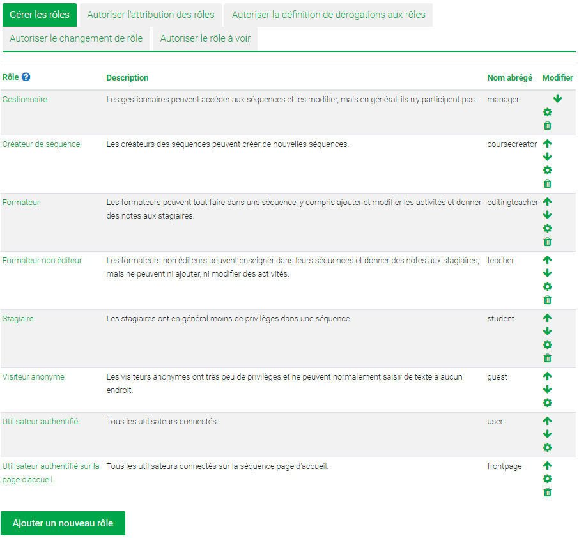Click the short name 'coursecreator'
579x538 pixels.
(512, 144)
